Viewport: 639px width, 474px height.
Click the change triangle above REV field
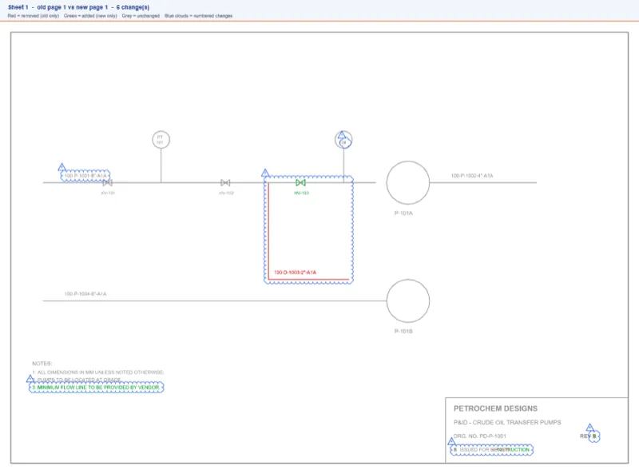[590, 428]
